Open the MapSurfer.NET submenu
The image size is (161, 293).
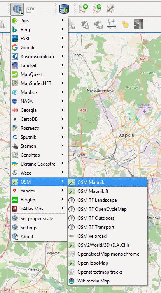tap(39, 83)
